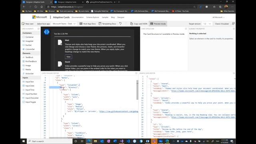
Task: Select the Containers category header
Action: (30, 33)
